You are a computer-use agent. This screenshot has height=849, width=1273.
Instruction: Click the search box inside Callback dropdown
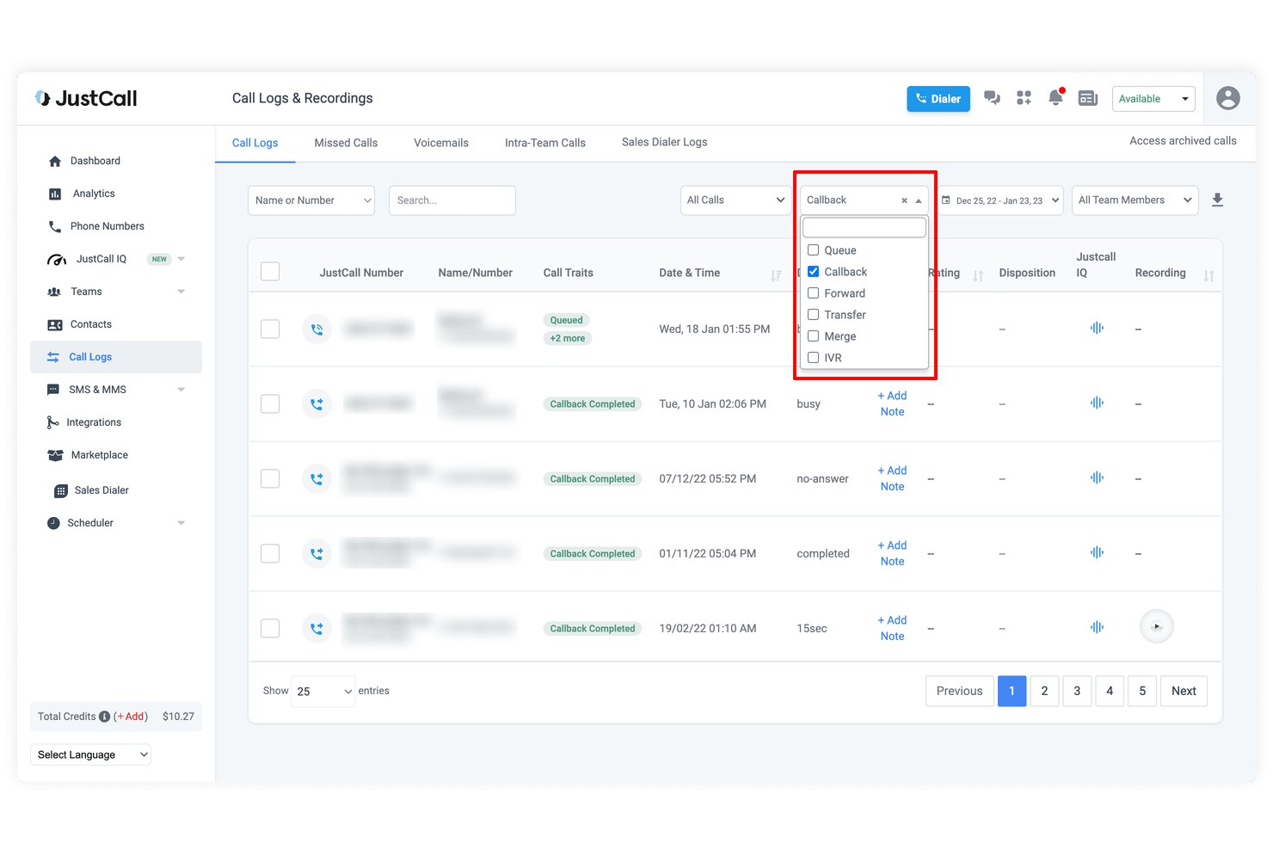click(x=864, y=227)
